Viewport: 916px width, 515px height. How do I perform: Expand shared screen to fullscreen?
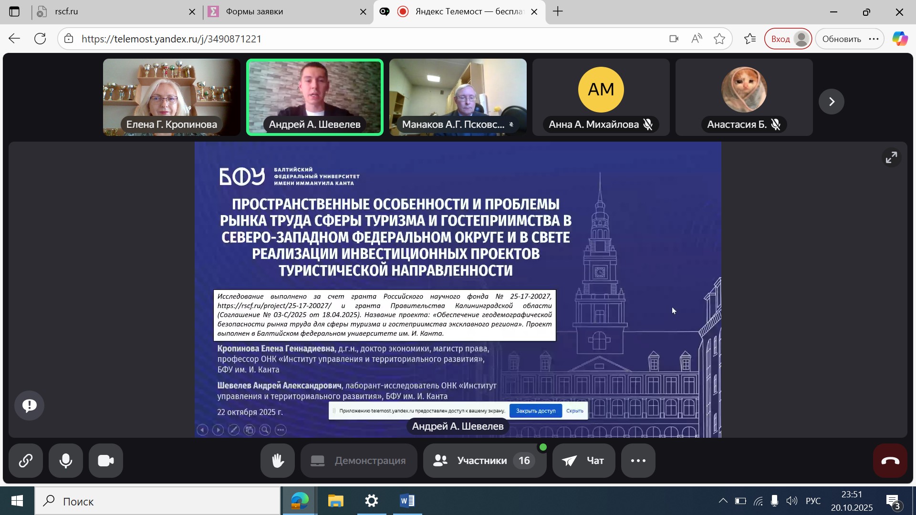pyautogui.click(x=891, y=157)
